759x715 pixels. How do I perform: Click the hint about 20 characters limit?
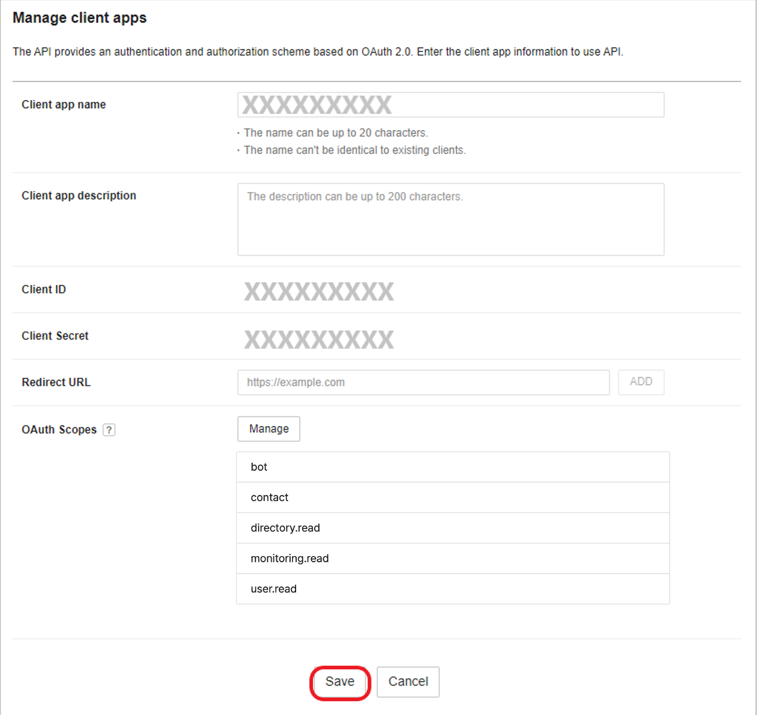(336, 133)
